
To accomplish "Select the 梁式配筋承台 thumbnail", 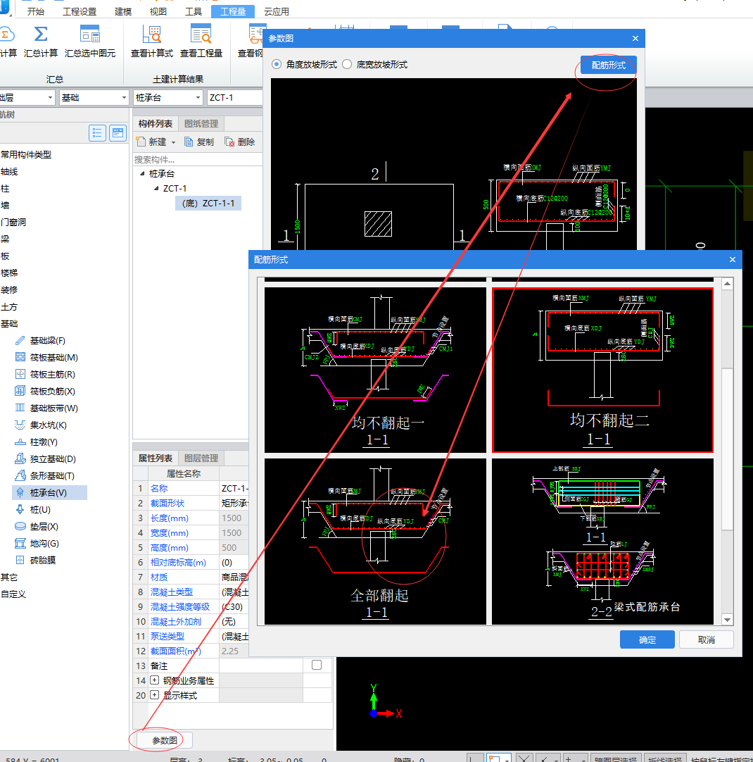I will pos(602,542).
